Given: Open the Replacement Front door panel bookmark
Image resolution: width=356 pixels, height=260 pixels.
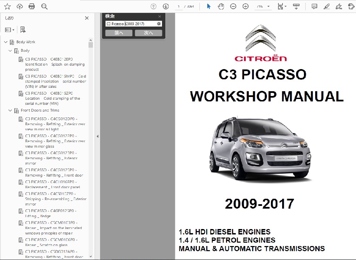Looking at the screenshot, I should pyautogui.click(x=53, y=184).
